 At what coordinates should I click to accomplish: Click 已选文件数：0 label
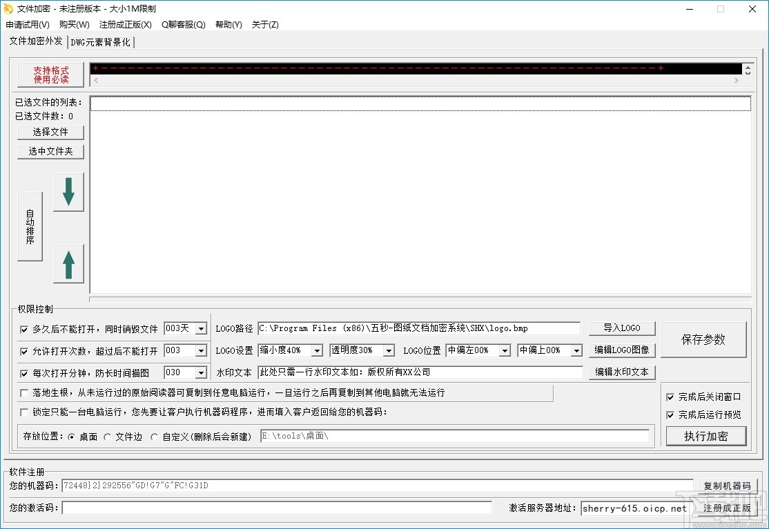point(44,116)
